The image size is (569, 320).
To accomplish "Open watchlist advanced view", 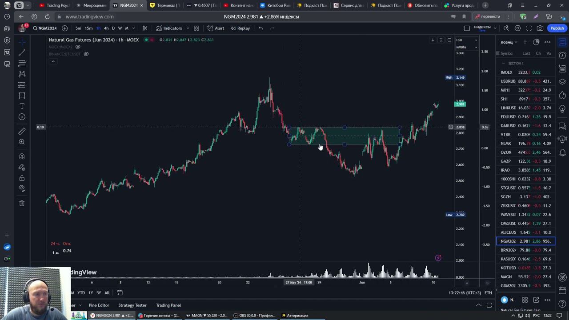I will (536, 42).
